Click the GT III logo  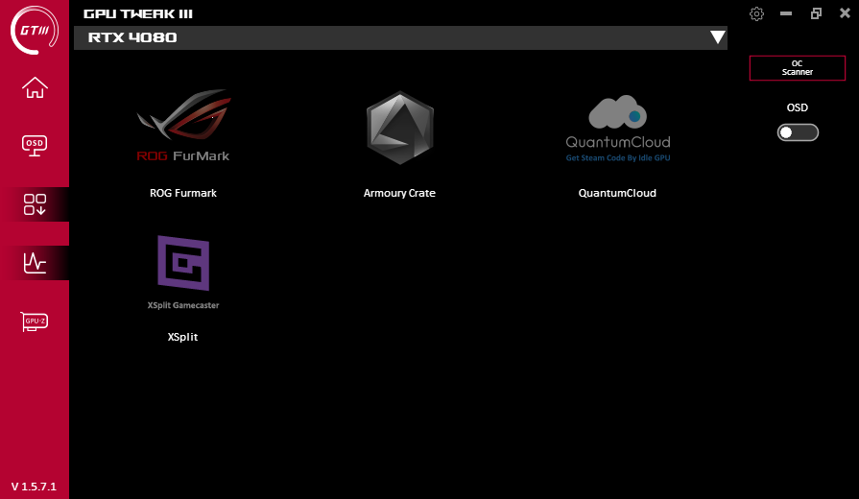pyautogui.click(x=34, y=30)
